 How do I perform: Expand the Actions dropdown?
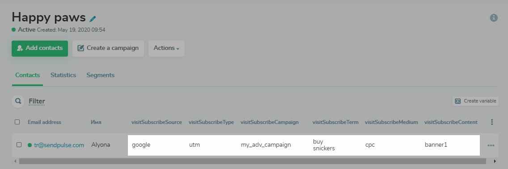[166, 48]
